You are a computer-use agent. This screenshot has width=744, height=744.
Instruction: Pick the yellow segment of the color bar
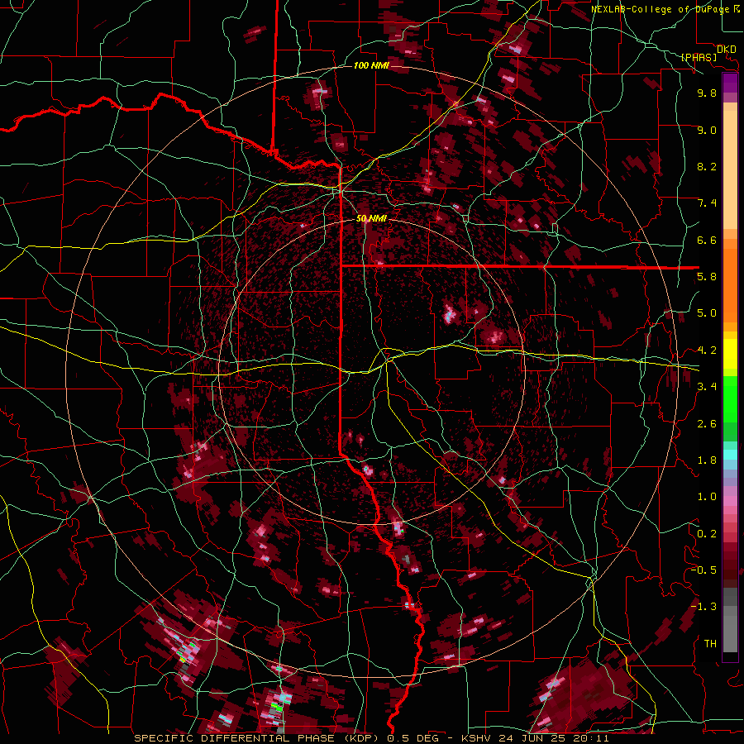click(x=730, y=354)
